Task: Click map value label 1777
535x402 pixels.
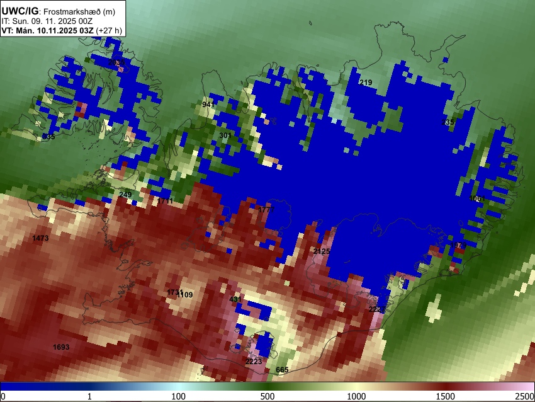Action: 266,209
